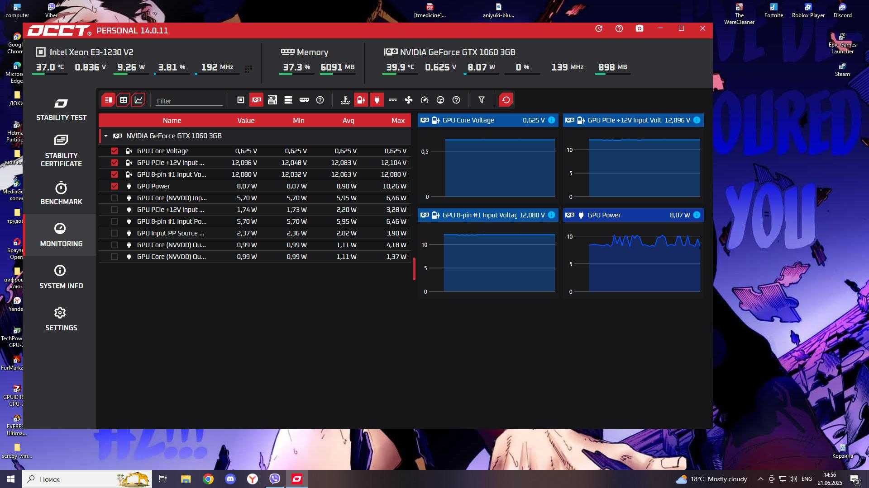Open the Stability Test section
The width and height of the screenshot is (869, 488).
tap(61, 110)
